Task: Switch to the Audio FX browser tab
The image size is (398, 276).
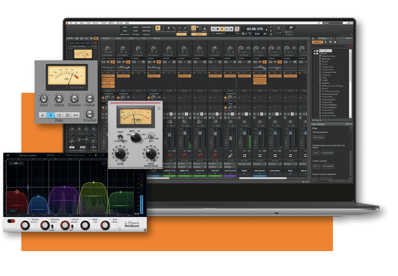Action: point(317,42)
